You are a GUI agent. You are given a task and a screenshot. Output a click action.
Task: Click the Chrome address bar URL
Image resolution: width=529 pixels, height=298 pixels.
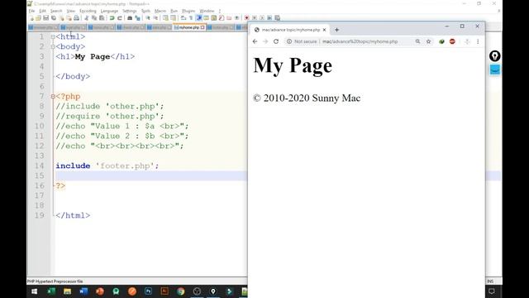360,41
